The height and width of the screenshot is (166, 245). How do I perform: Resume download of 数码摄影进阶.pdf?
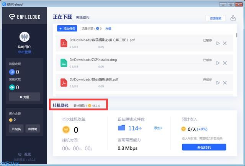(218, 83)
